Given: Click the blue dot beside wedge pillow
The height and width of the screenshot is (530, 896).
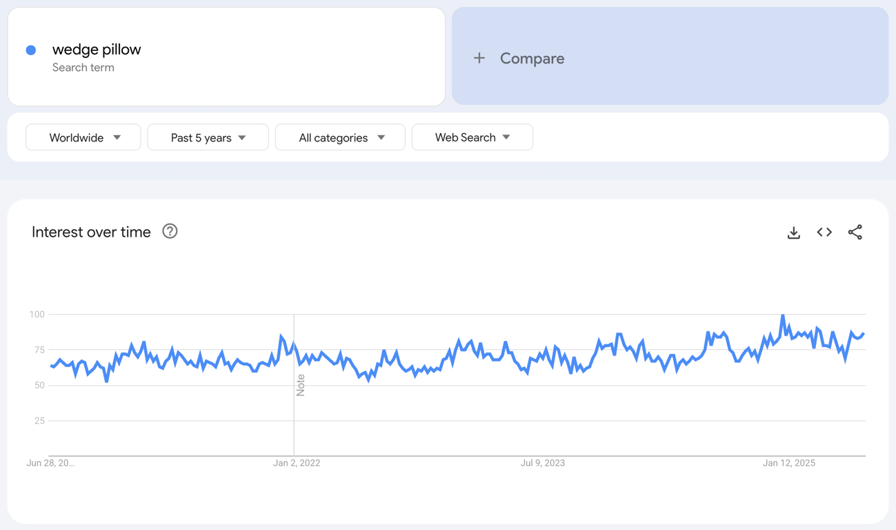Looking at the screenshot, I should coord(30,49).
